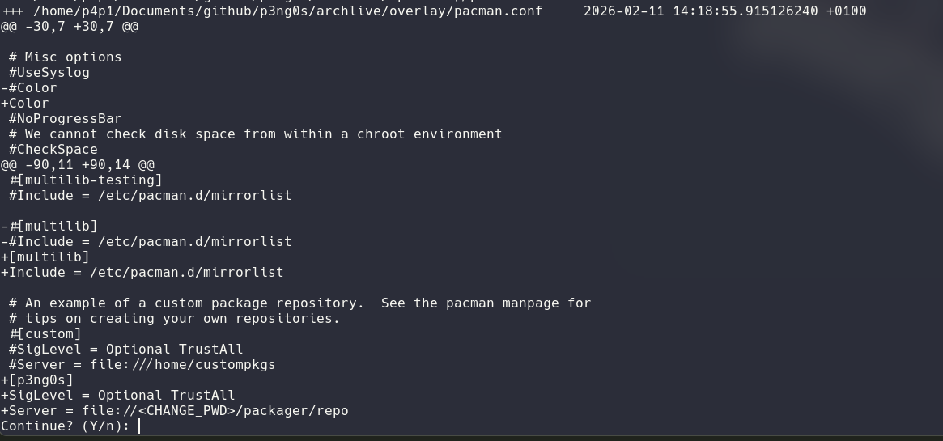Click the added +Color line
This screenshot has height=441, width=943.
click(25, 104)
